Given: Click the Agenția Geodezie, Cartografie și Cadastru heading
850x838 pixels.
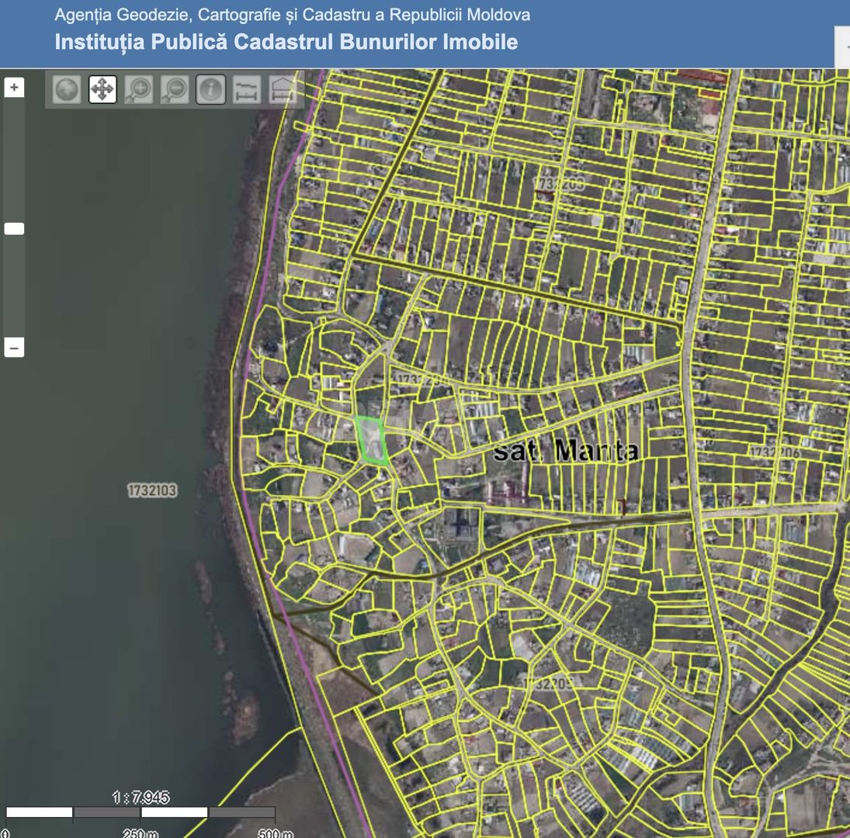Looking at the screenshot, I should (292, 15).
